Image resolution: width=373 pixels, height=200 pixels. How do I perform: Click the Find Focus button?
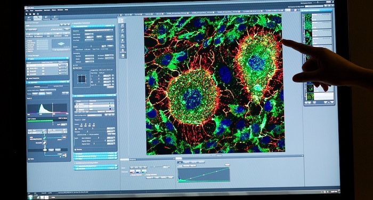(29, 35)
